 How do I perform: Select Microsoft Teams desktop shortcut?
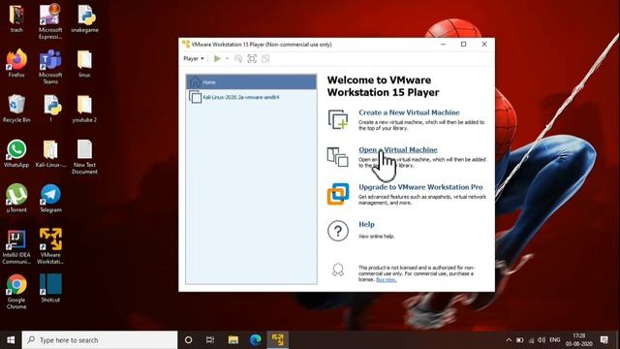click(x=50, y=67)
